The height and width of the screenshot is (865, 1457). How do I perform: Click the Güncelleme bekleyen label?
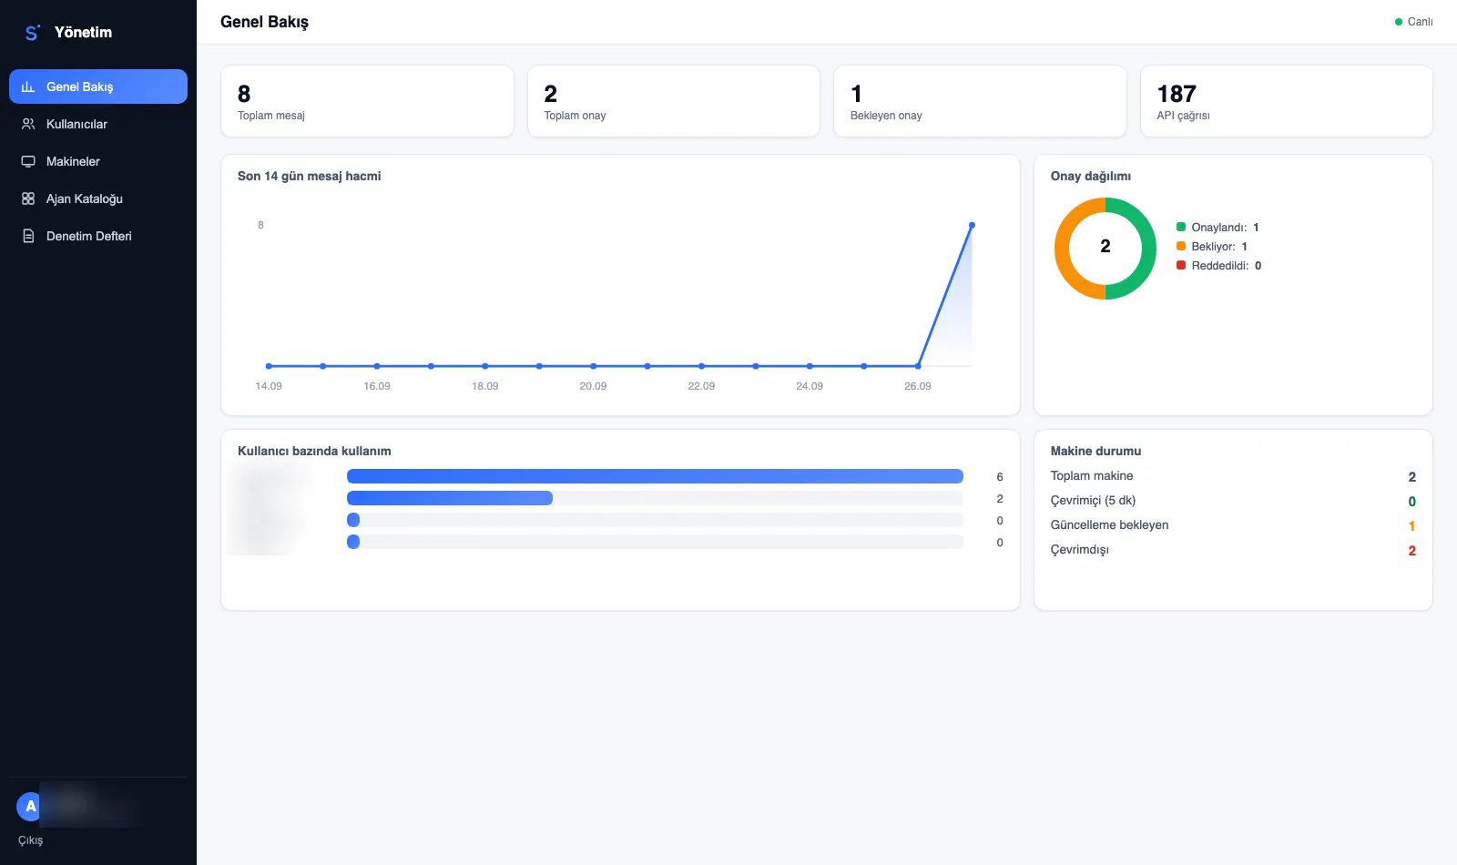(1109, 525)
